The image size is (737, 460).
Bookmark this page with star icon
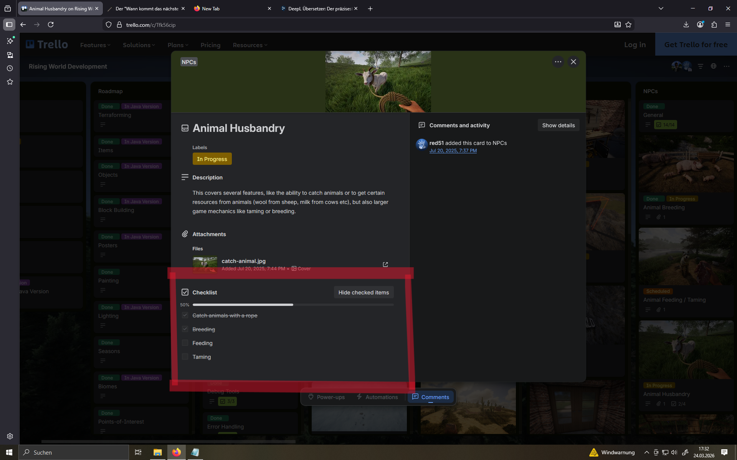628,25
